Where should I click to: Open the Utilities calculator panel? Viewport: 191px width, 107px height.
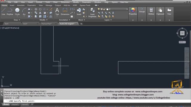(151, 11)
